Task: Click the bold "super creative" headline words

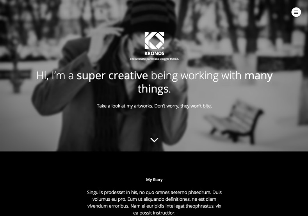Action: (x=112, y=76)
